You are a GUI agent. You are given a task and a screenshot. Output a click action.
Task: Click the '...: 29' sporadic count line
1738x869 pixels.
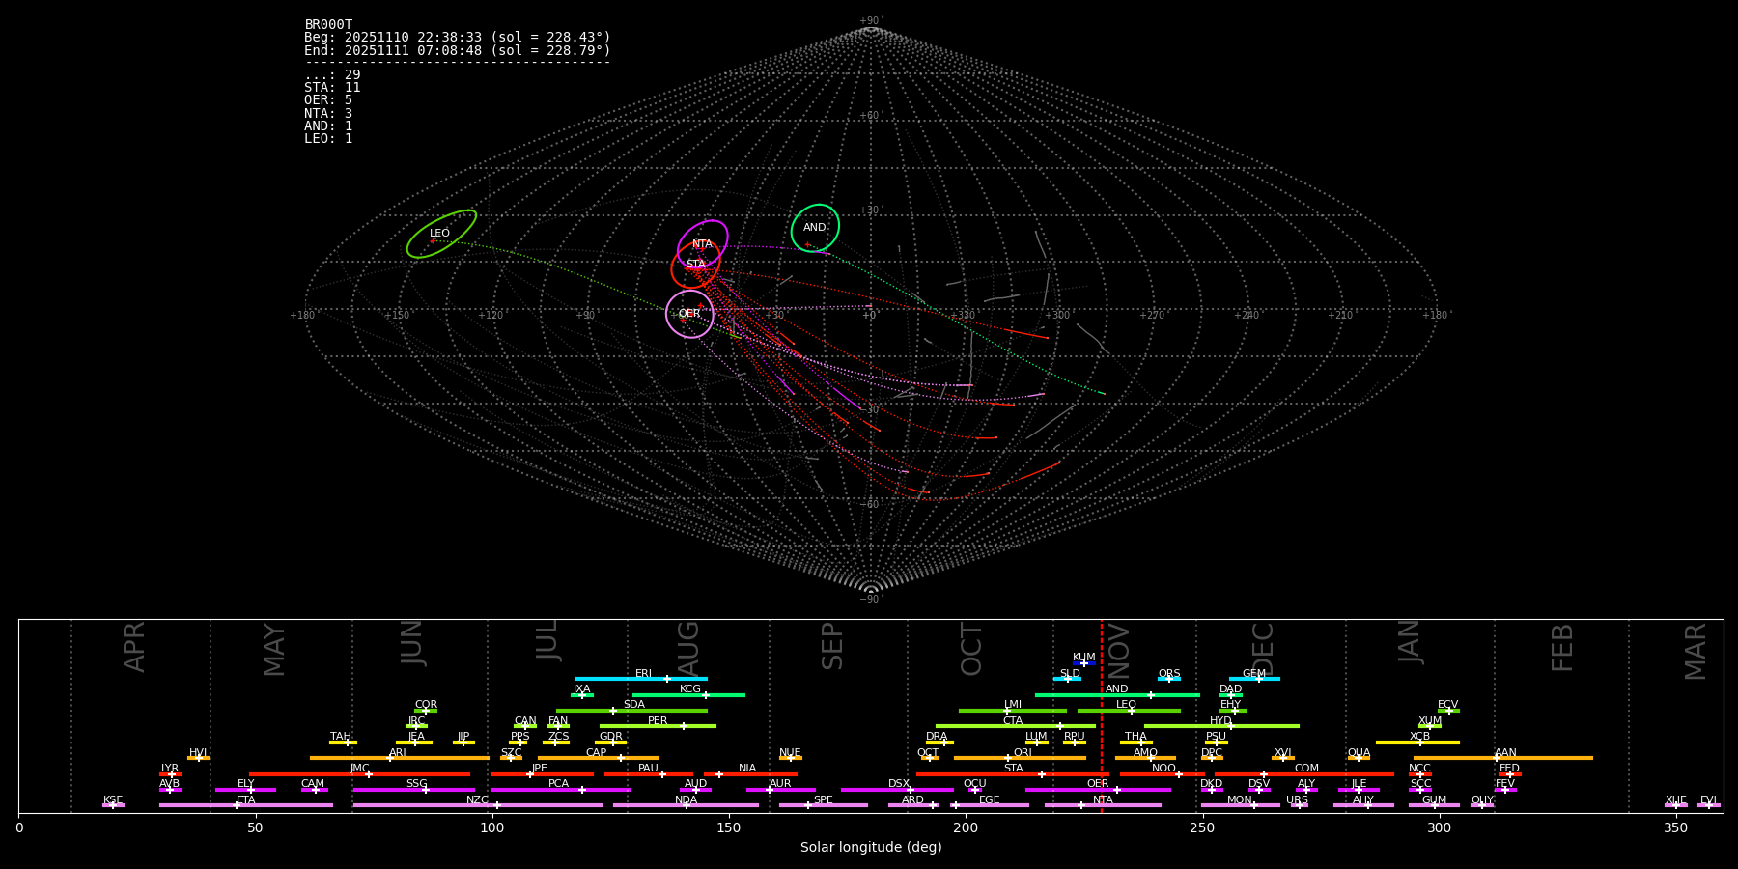332,75
